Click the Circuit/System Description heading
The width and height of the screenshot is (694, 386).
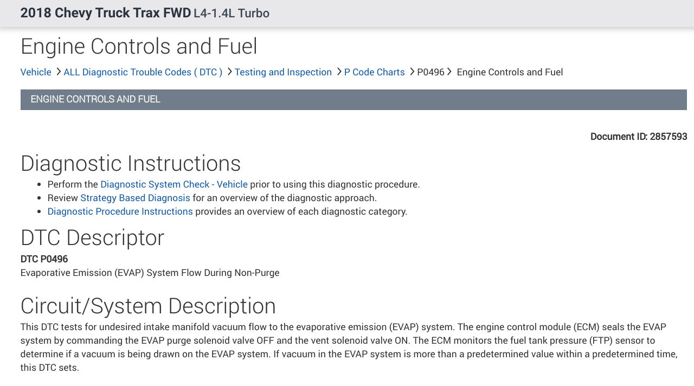click(x=148, y=306)
